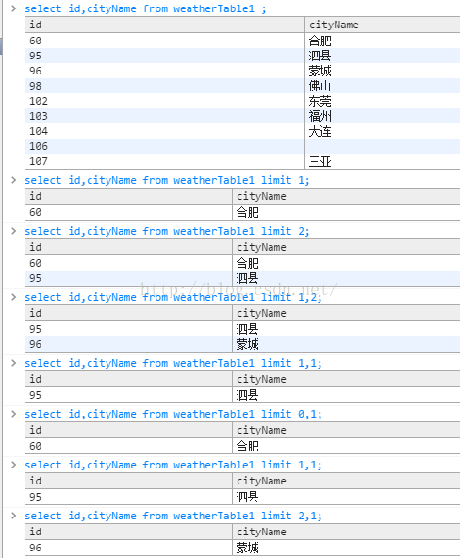
Task: Click id 95 in the 'limit 2;' results
Action: coord(129,278)
